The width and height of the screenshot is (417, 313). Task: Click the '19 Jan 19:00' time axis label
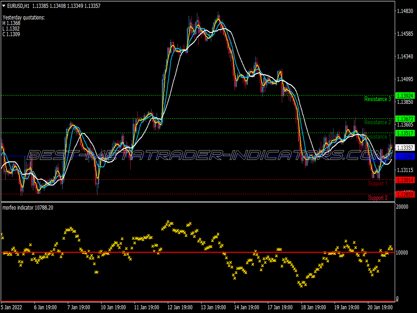(347, 307)
